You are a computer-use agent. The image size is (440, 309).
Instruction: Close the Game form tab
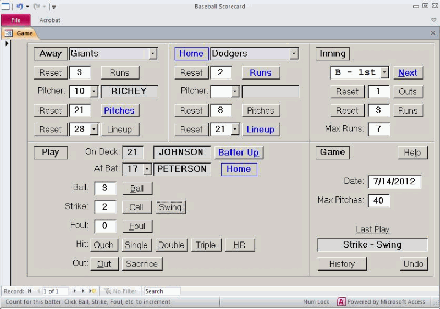click(433, 33)
